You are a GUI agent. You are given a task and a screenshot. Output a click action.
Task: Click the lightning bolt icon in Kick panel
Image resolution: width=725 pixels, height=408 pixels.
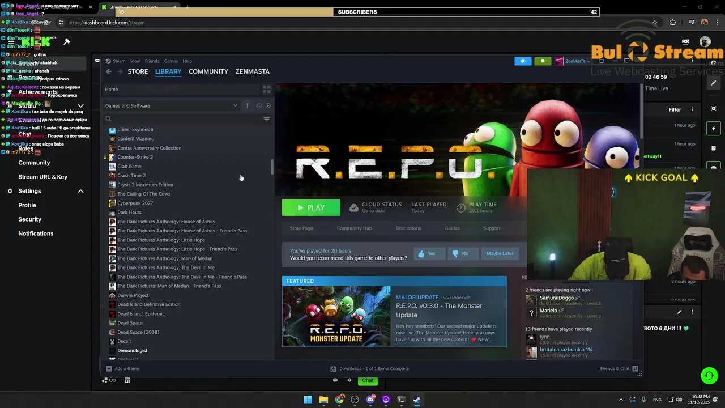coord(714,129)
